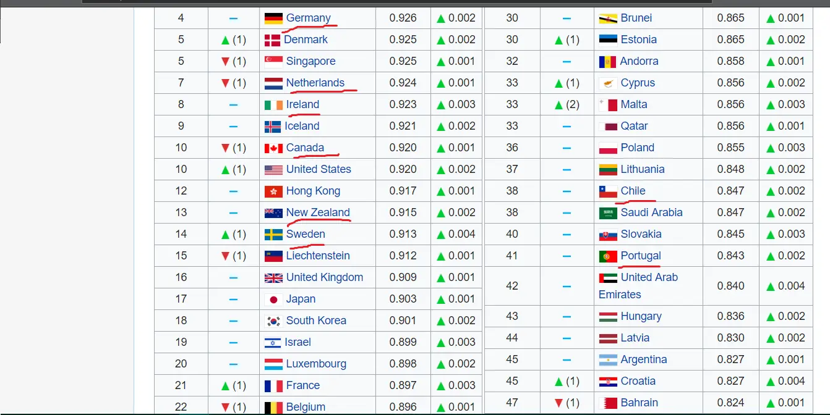
Task: Click the Germany flag icon
Action: coord(273,19)
